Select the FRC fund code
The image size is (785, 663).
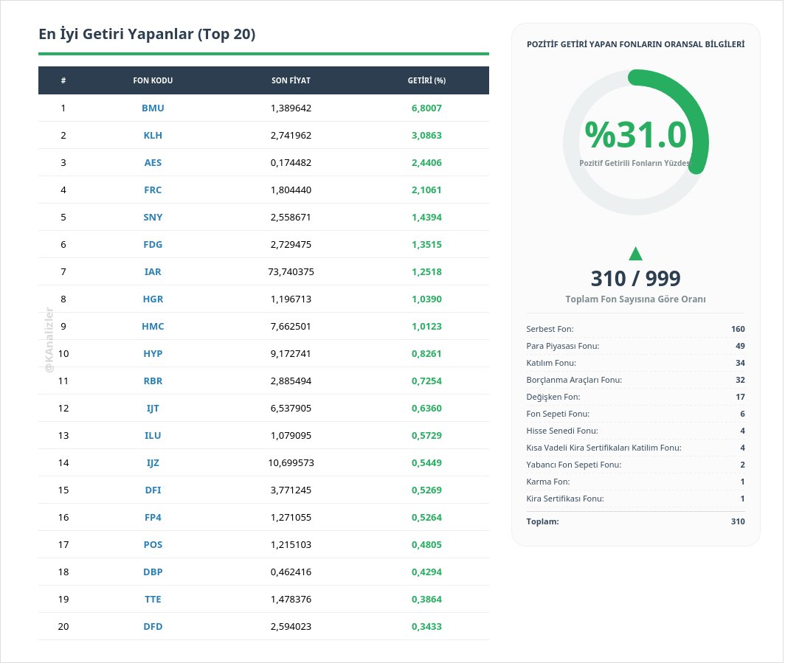point(153,190)
